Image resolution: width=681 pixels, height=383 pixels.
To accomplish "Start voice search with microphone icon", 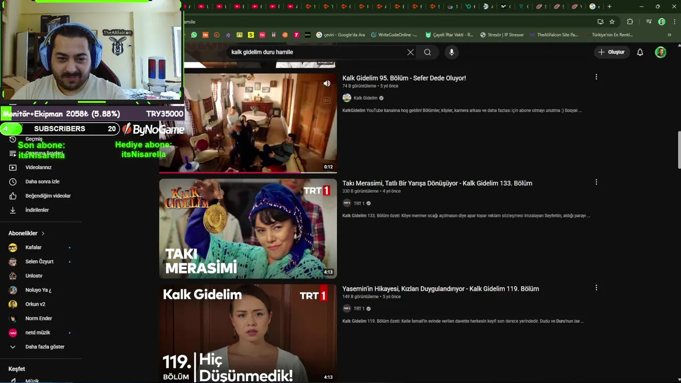I will pos(452,52).
